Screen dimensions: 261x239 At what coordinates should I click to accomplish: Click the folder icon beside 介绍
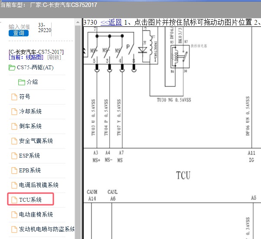[22, 82]
